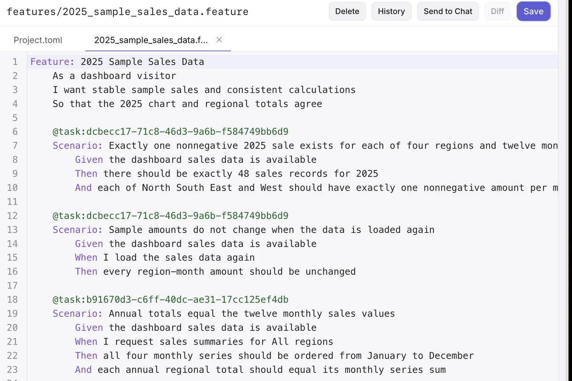Click line 'So that the 2025 chart and regional totals agree'

187,104
